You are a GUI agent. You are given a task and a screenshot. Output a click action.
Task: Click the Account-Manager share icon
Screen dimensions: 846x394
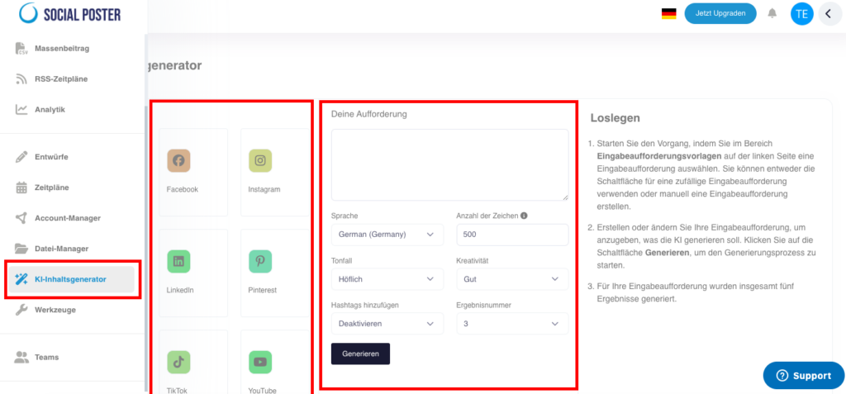tap(21, 218)
